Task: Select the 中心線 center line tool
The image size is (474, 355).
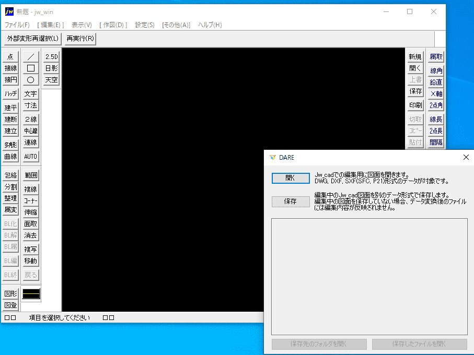Action: tap(31, 131)
